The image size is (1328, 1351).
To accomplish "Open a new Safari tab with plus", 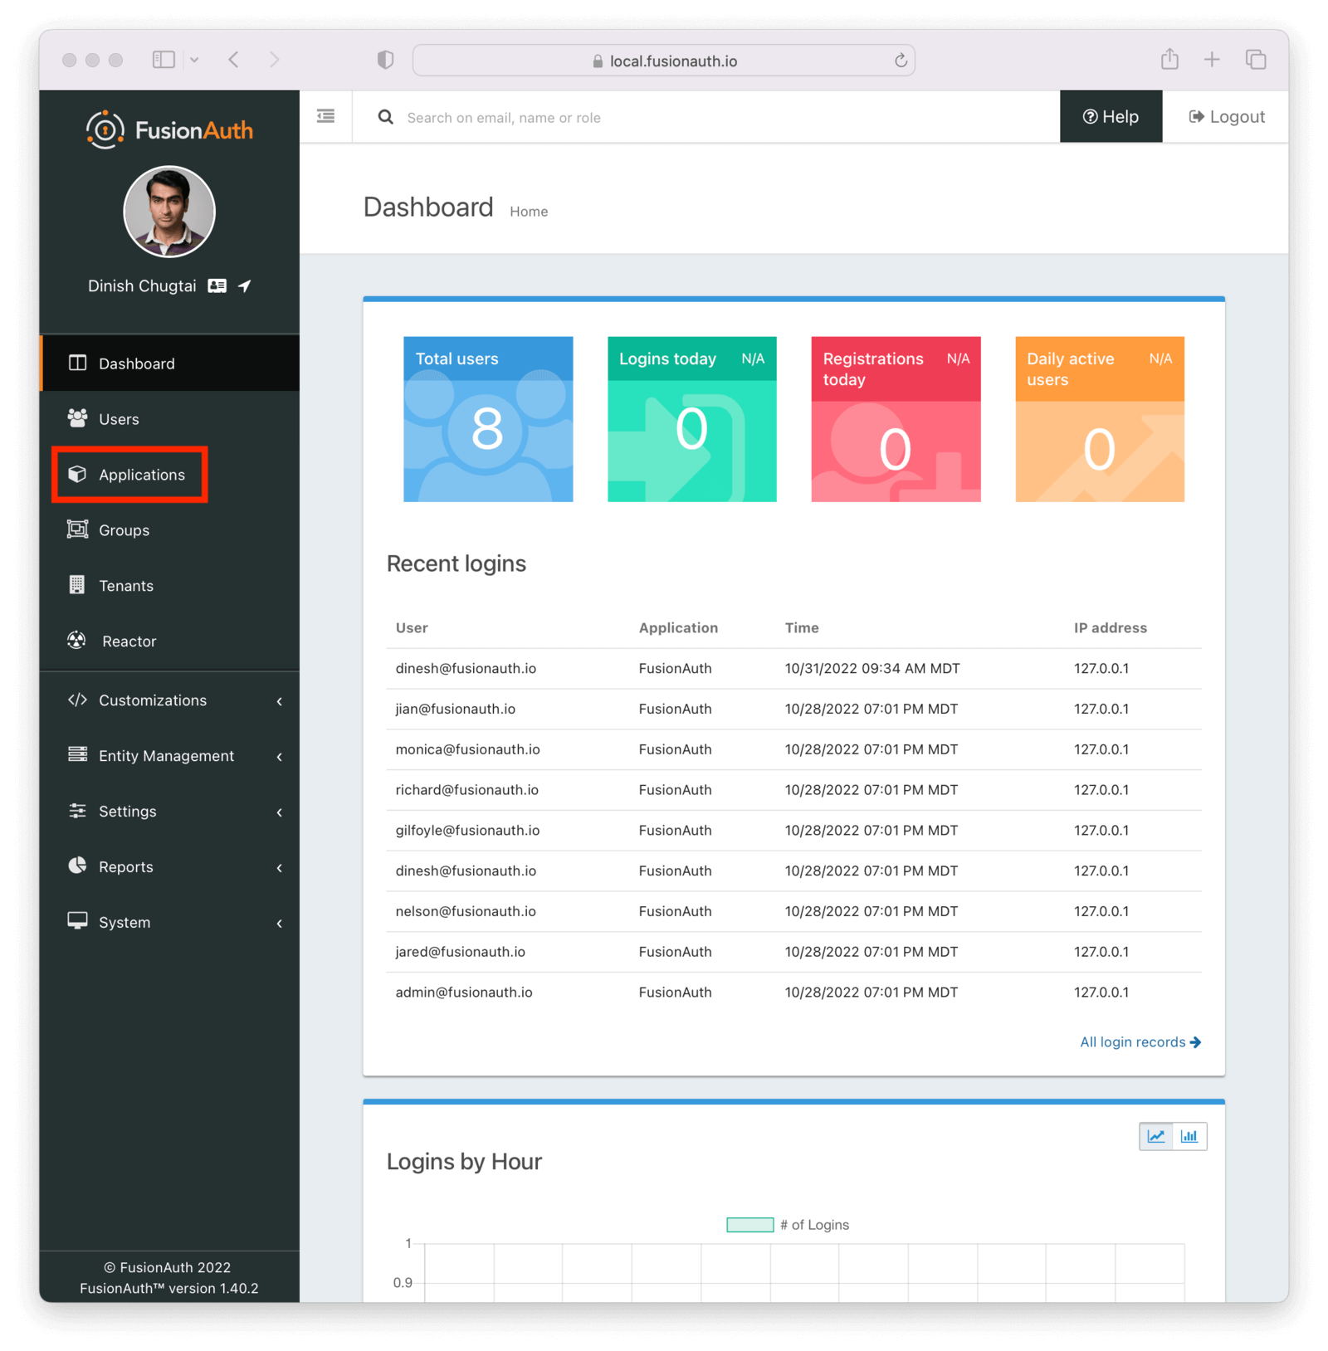I will (1212, 60).
